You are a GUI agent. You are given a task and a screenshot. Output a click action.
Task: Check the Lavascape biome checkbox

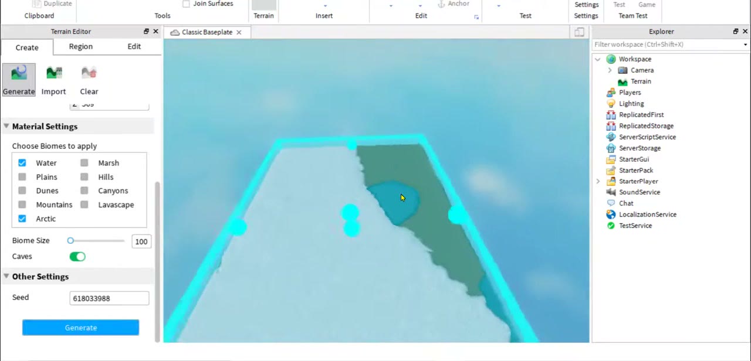tap(84, 205)
